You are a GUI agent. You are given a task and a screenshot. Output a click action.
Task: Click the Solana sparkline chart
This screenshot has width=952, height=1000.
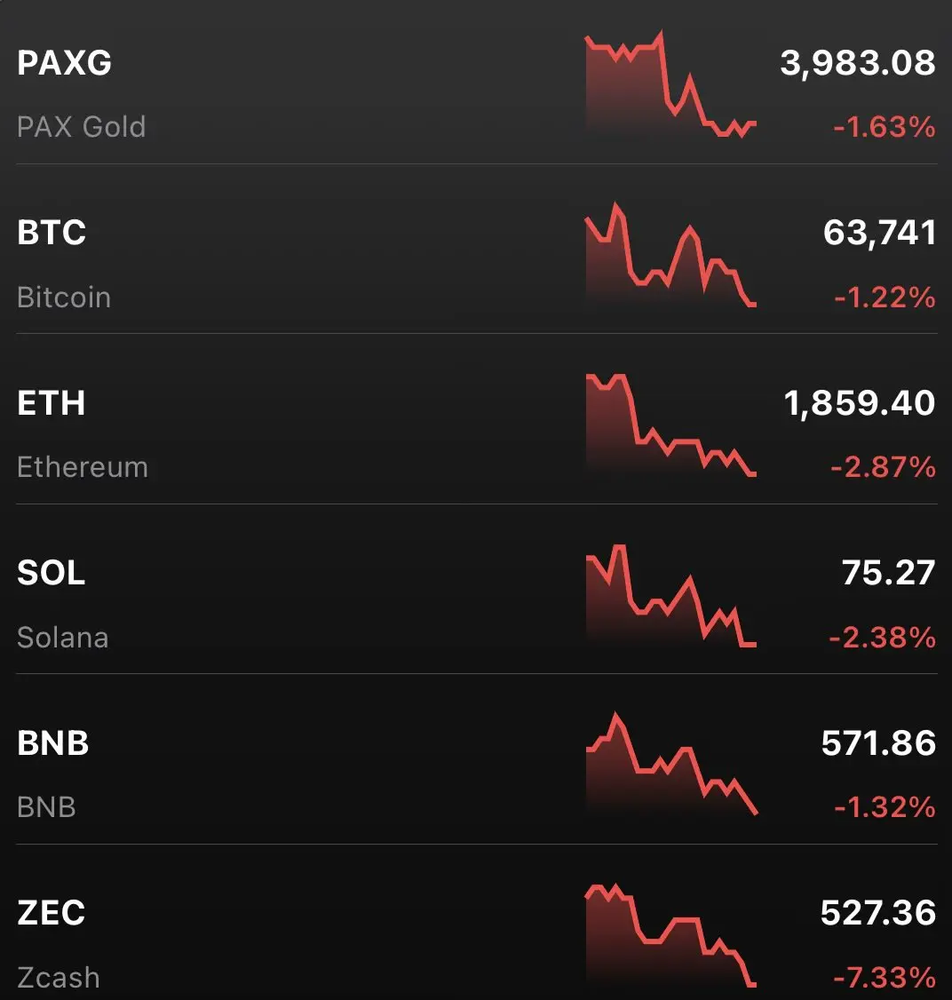pyautogui.click(x=670, y=596)
